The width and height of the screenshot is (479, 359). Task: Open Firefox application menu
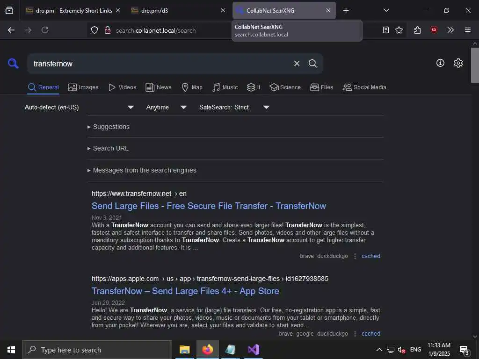point(468,30)
